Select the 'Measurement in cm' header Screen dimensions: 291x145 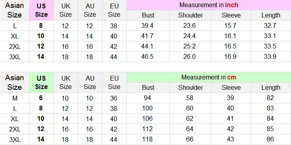[209, 77]
